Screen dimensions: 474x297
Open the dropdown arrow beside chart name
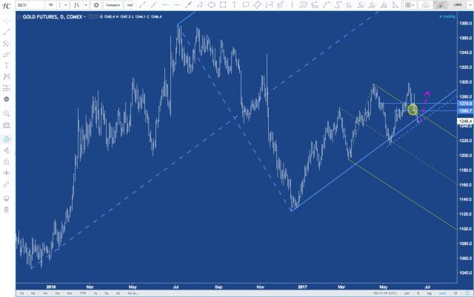tap(470, 5)
